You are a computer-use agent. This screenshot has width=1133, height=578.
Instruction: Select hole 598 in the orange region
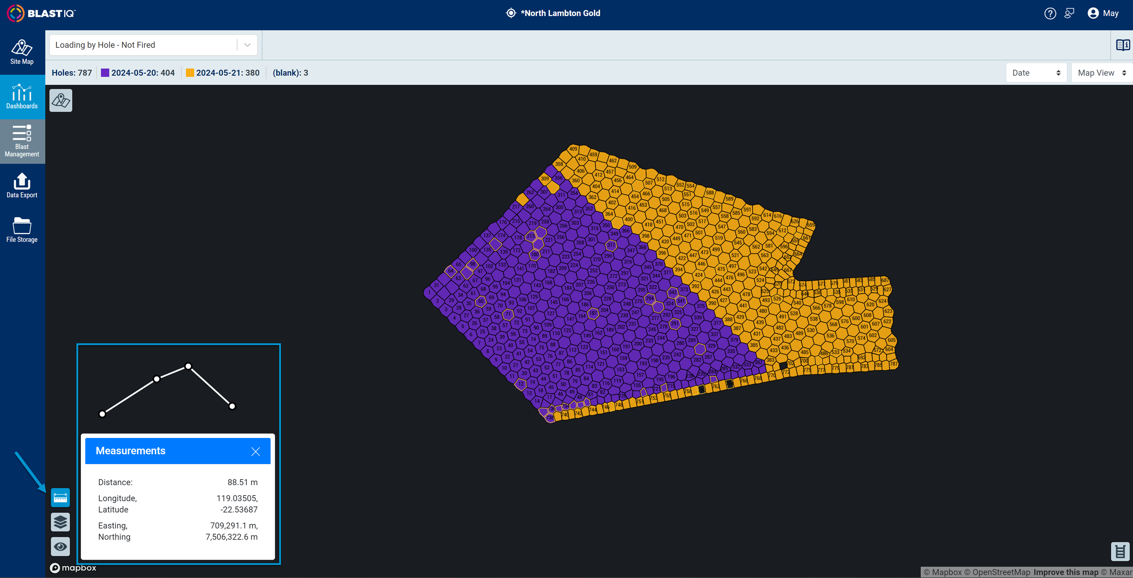click(840, 302)
